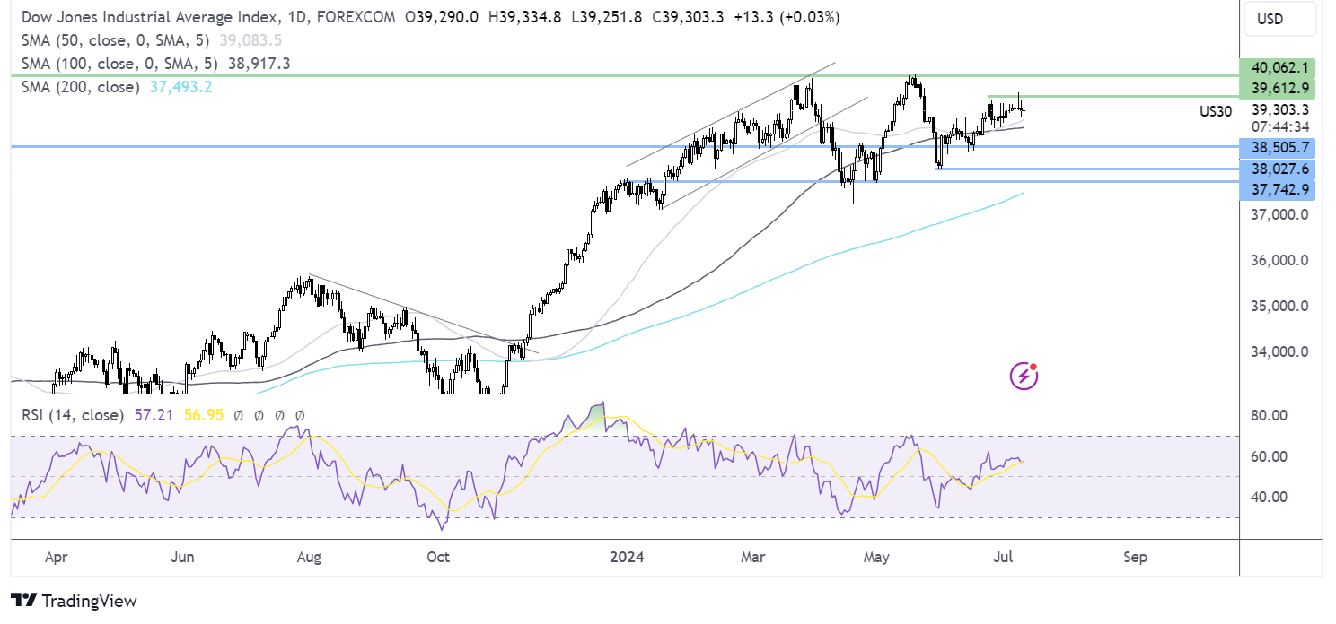1336x624 pixels.
Task: Click the May label on time axis
Action: point(876,557)
